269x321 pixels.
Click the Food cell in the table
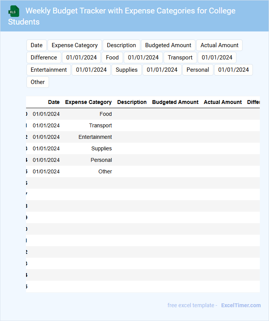(105, 114)
